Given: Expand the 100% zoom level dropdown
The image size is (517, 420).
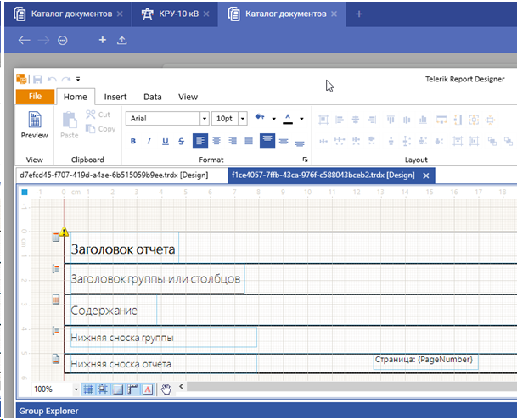Looking at the screenshot, I should pos(76,389).
